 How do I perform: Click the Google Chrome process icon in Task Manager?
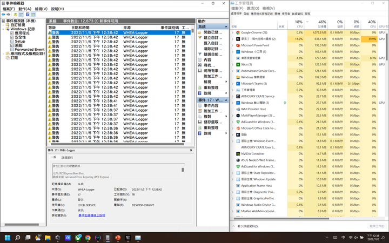[x=238, y=32]
